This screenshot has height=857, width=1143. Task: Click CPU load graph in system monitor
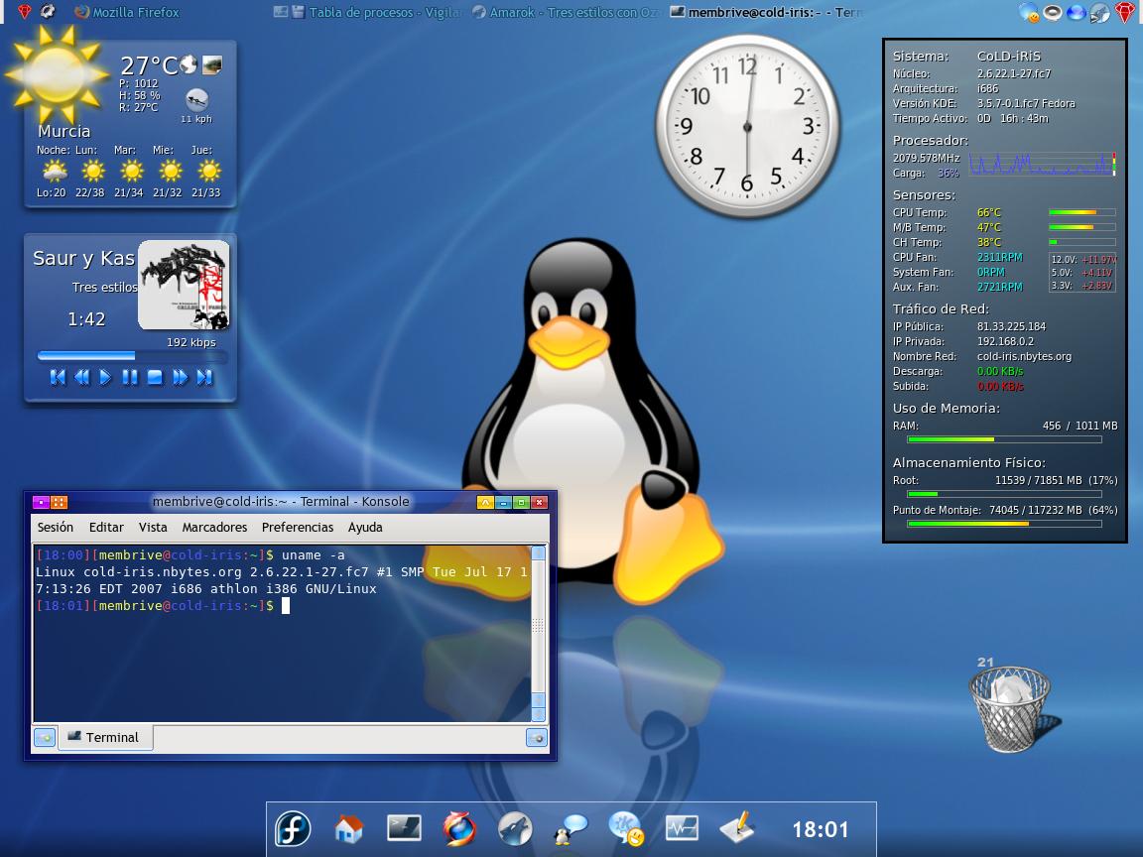pos(1043,165)
